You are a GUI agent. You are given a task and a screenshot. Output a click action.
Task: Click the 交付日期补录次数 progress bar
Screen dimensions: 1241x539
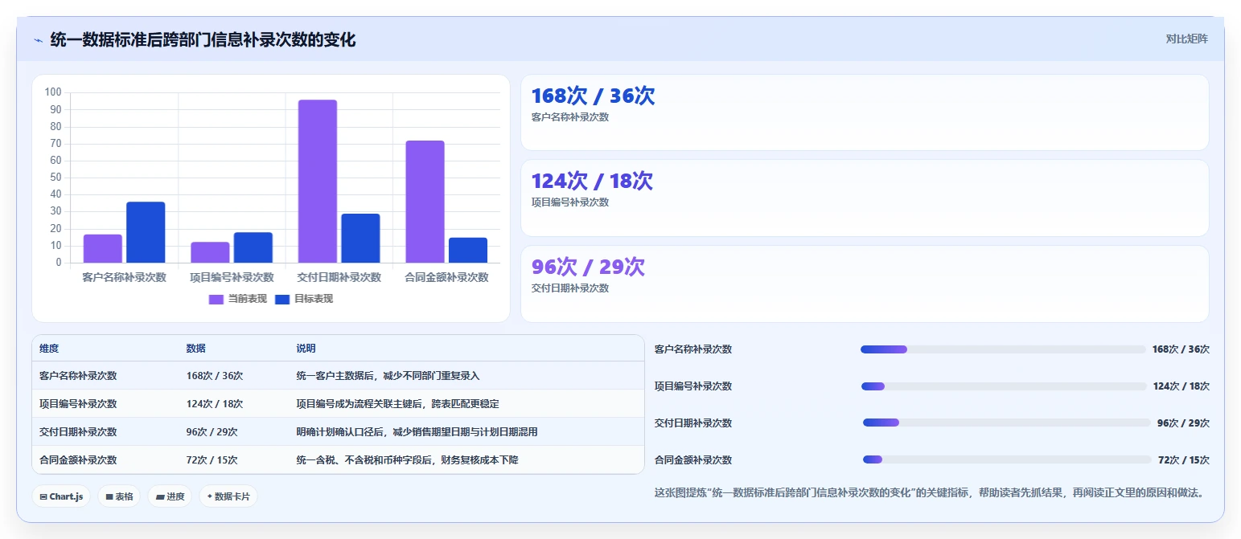(1007, 423)
